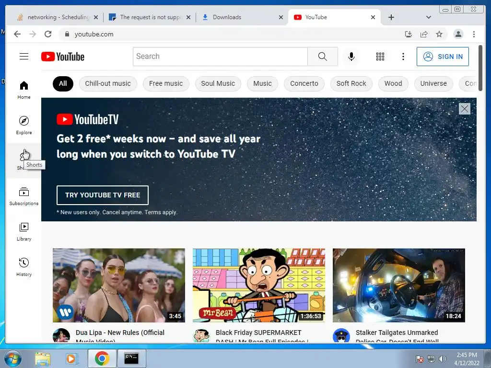
Task: Bookmark this tab with star
Action: (x=439, y=34)
